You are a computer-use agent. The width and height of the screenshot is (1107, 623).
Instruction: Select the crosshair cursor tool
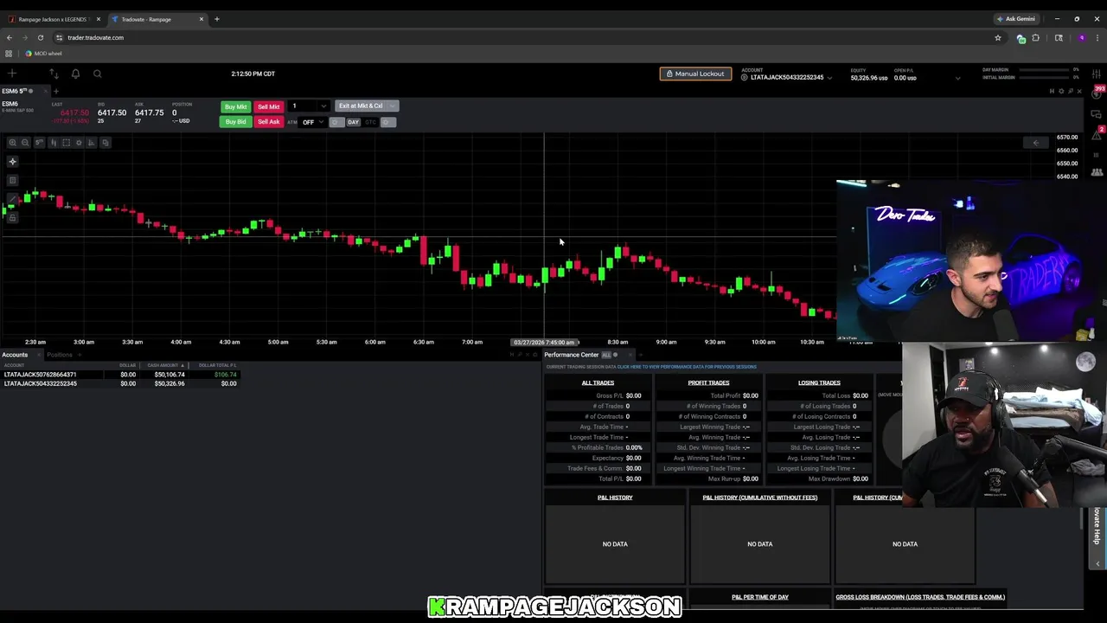(12, 161)
